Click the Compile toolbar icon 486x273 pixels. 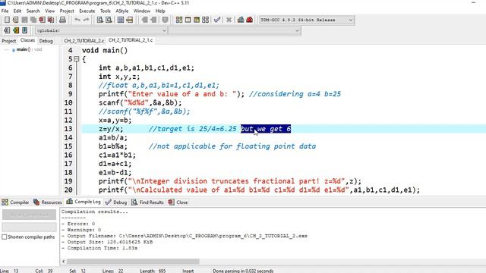(x=179, y=20)
